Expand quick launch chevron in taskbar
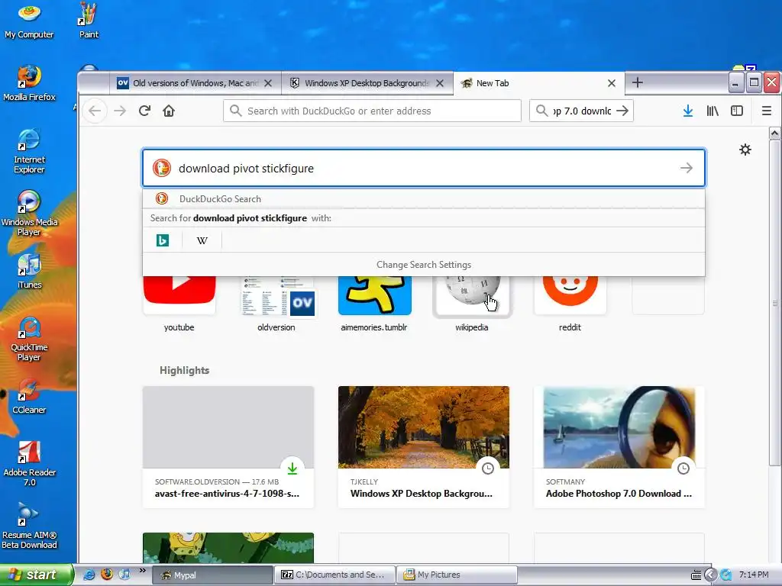The height and width of the screenshot is (586, 782). pyautogui.click(x=143, y=571)
